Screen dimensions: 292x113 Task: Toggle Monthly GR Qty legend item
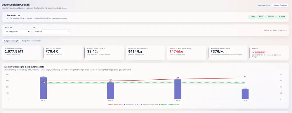point(132,105)
